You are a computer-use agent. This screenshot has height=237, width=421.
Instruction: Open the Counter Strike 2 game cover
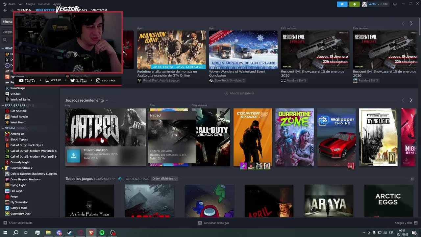(x=253, y=137)
